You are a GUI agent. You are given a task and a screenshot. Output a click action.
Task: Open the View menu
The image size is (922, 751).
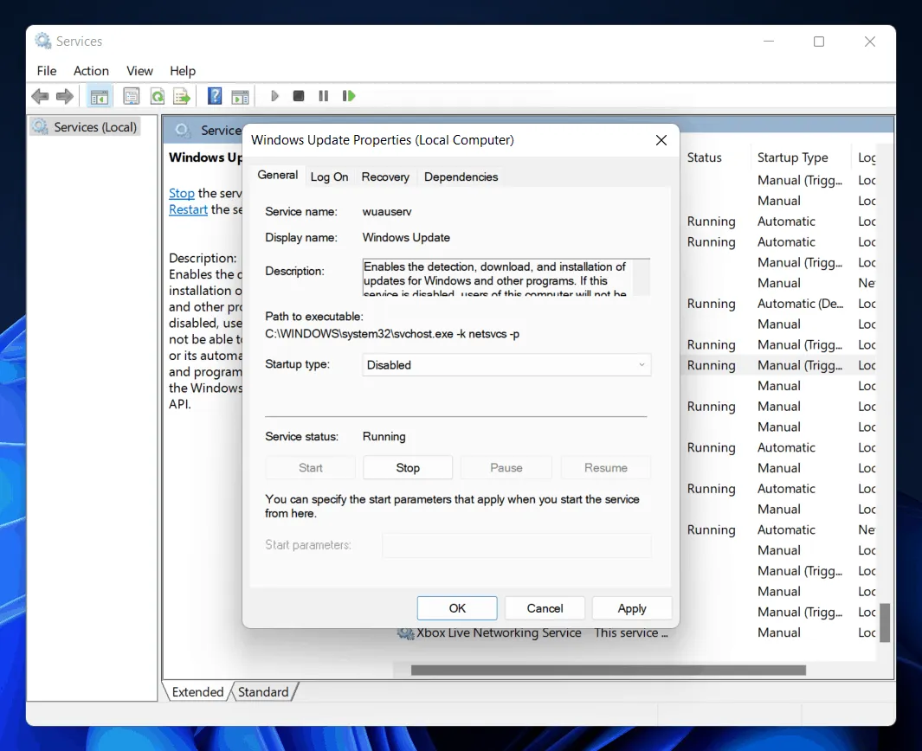(x=139, y=71)
